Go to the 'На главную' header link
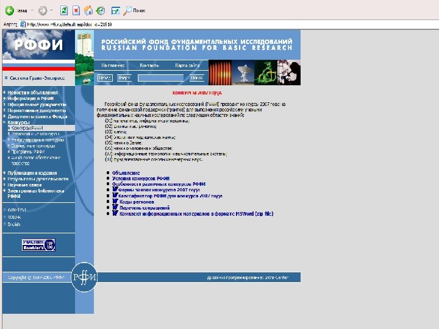This screenshot has width=439, height=329. [113, 65]
